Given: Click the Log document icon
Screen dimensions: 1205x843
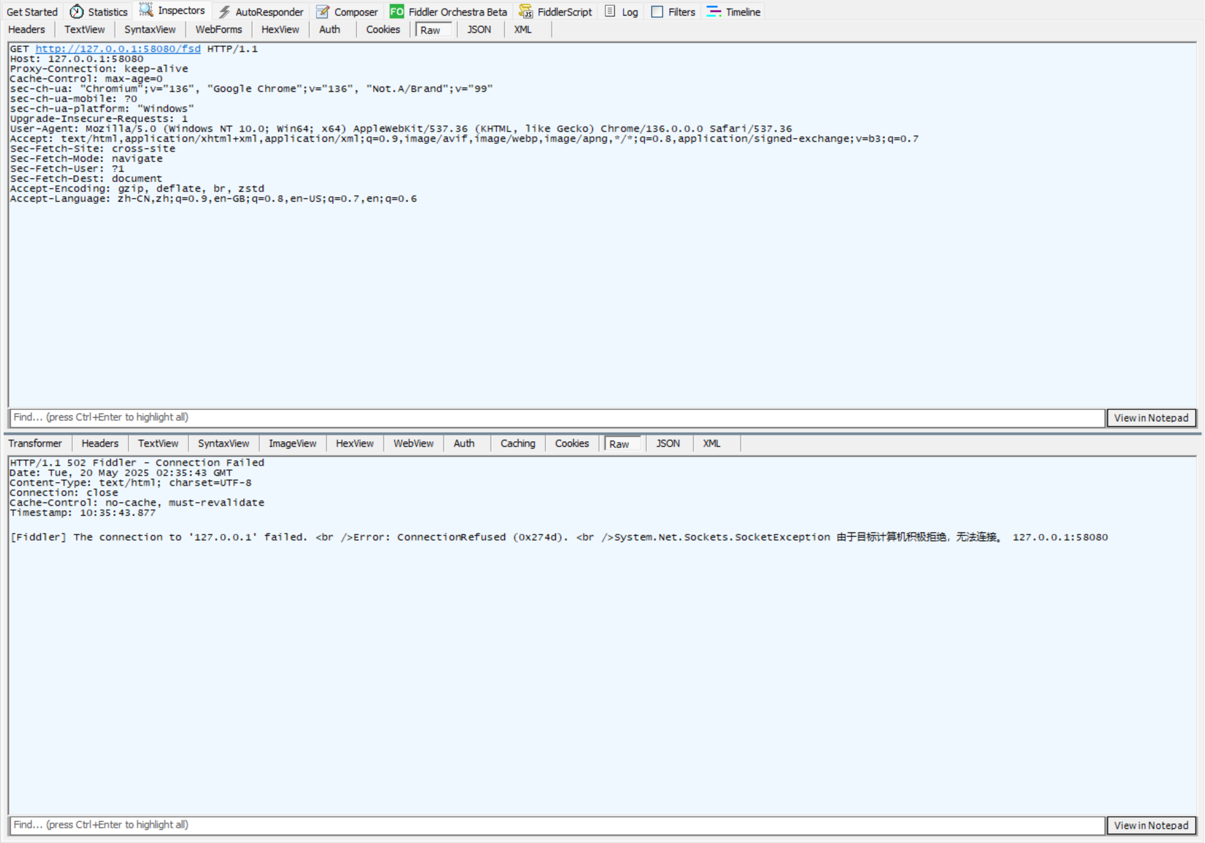Looking at the screenshot, I should (610, 11).
